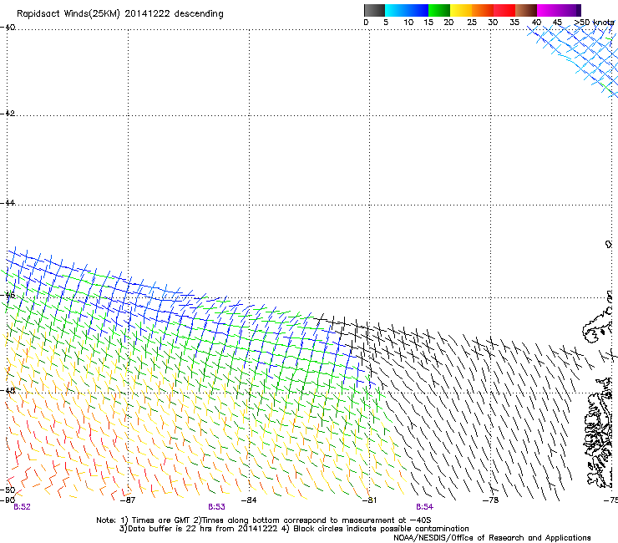Click the red 30-35 knots color segment
This screenshot has width=618, height=543.
(504, 10)
